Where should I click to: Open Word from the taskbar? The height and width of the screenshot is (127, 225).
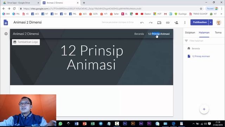(77, 123)
